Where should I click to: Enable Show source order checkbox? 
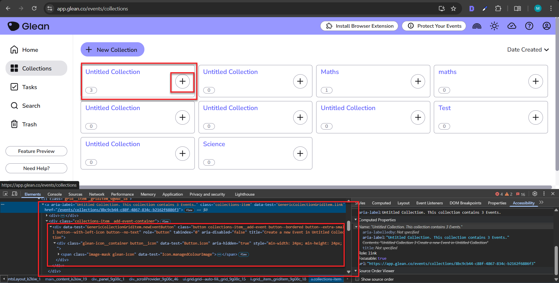(357, 279)
